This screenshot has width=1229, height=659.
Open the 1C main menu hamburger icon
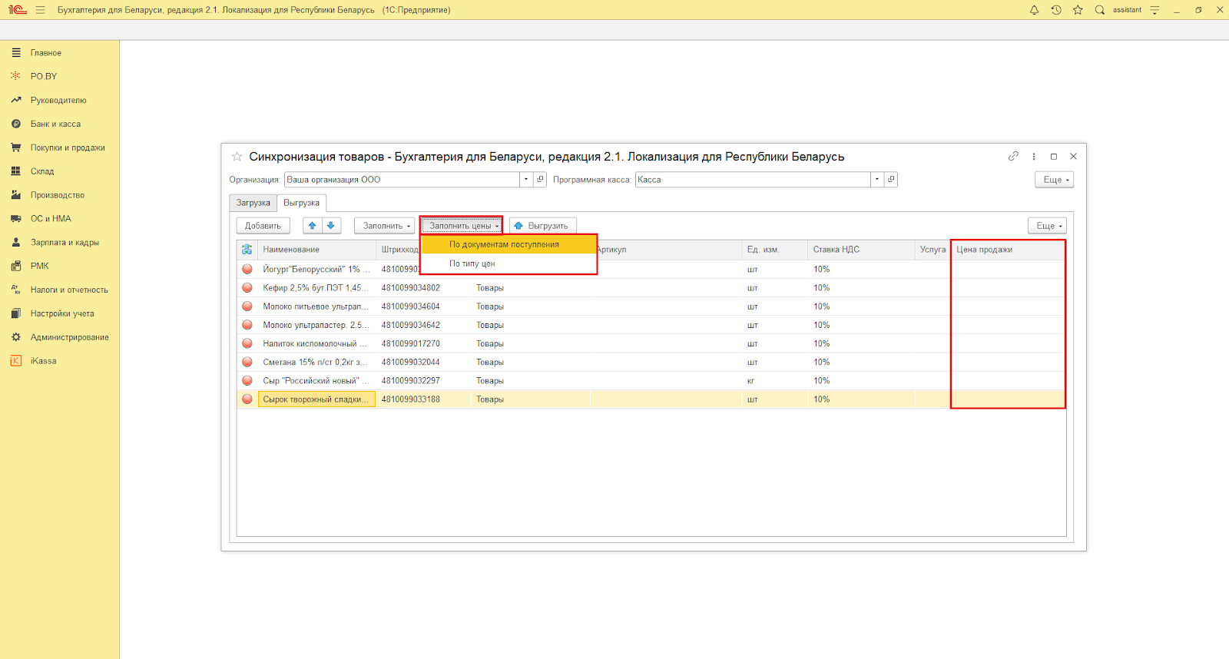40,10
